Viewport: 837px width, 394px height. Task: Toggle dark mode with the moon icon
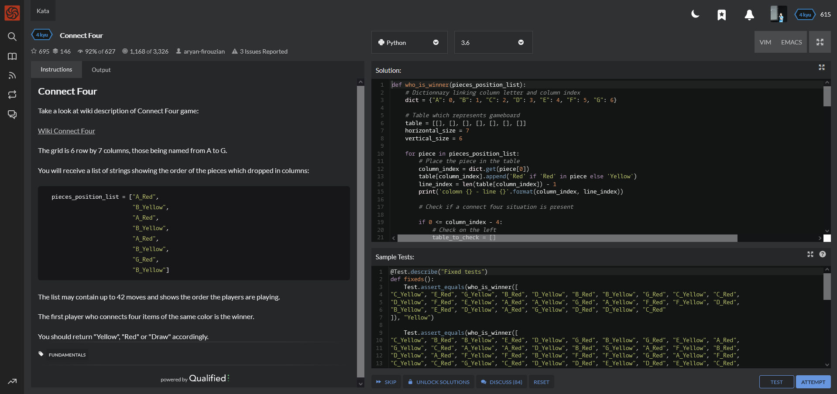[695, 14]
